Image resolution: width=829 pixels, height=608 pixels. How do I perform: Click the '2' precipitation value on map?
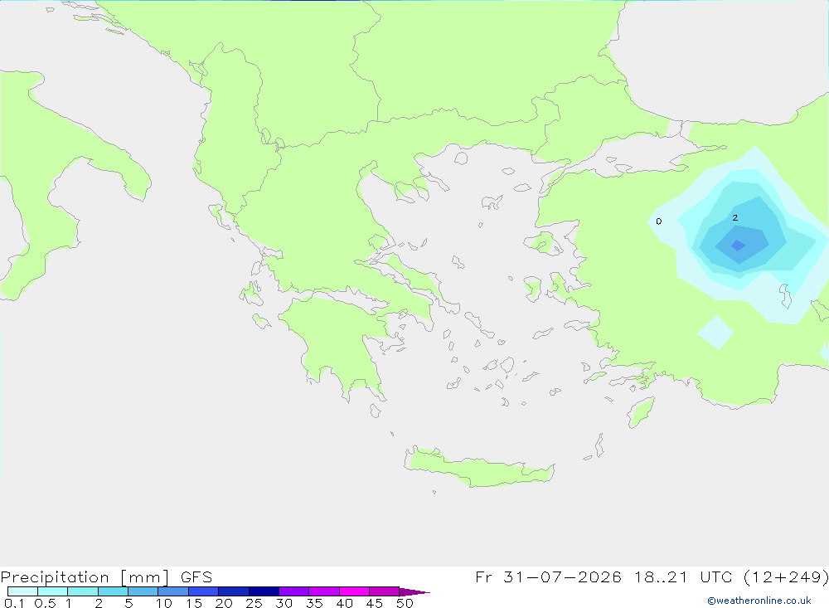734,217
